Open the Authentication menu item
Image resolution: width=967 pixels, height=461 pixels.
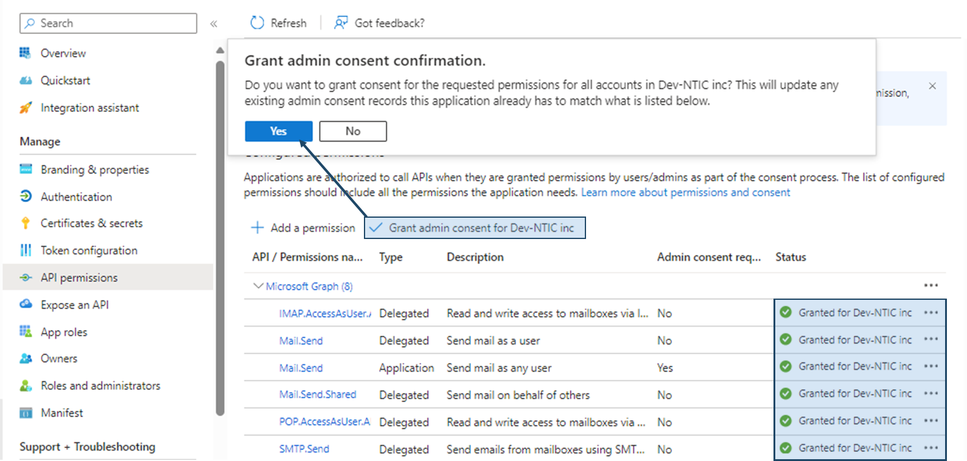click(x=76, y=196)
